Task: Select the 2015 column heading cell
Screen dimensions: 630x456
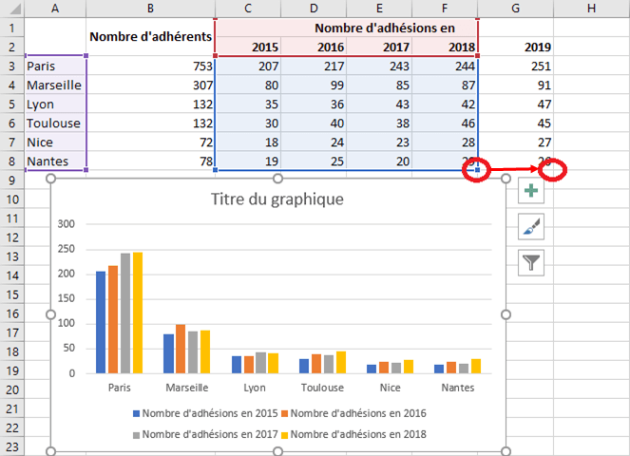Action: coord(248,47)
